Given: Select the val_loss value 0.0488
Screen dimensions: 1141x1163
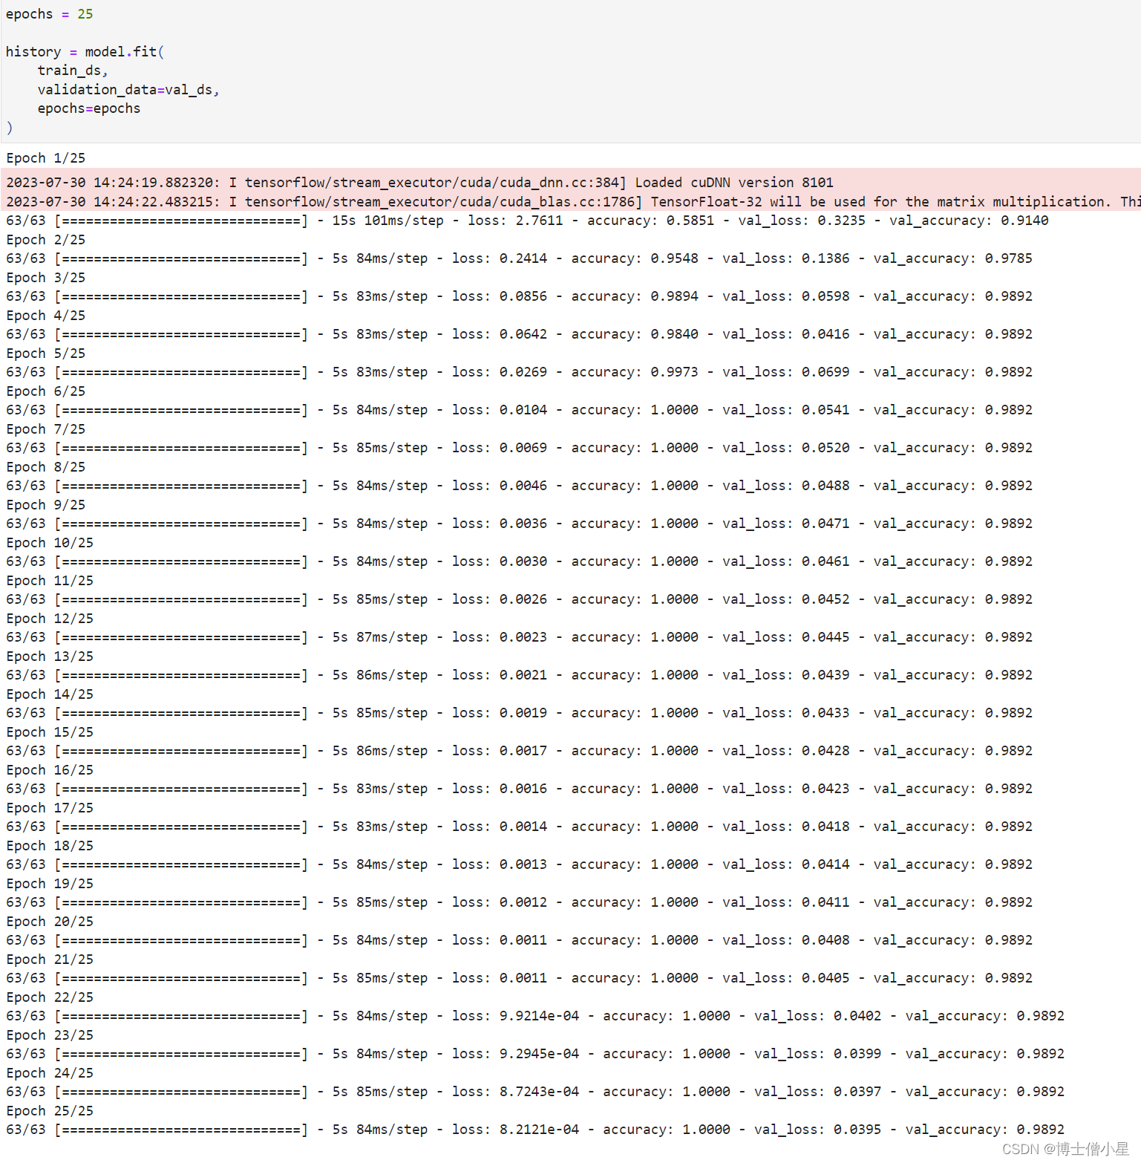Looking at the screenshot, I should point(825,486).
